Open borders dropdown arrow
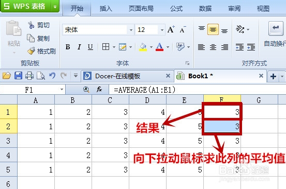Screen dimensions: 286x189 (x=114, y=47)
